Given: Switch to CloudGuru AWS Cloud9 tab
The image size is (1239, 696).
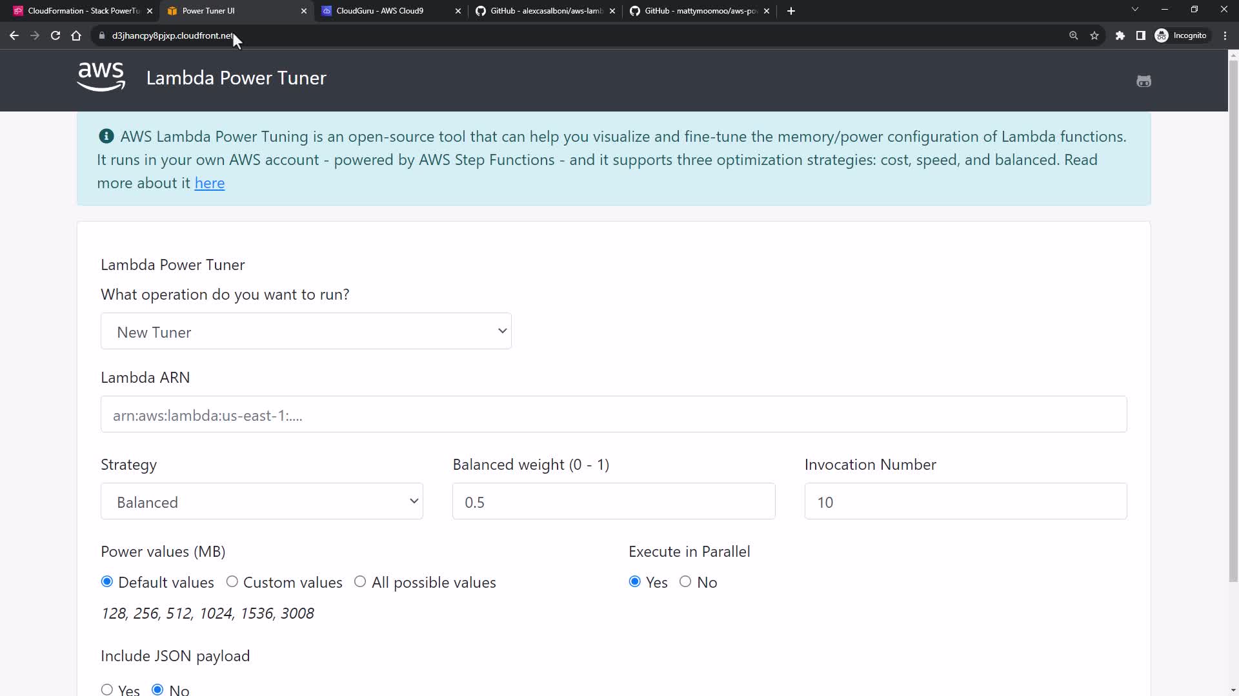Looking at the screenshot, I should tap(386, 11).
